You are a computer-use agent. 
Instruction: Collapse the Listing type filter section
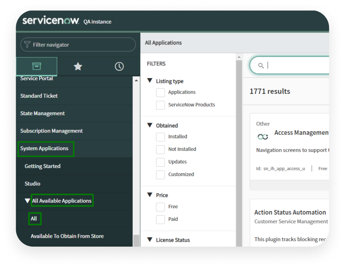click(150, 81)
